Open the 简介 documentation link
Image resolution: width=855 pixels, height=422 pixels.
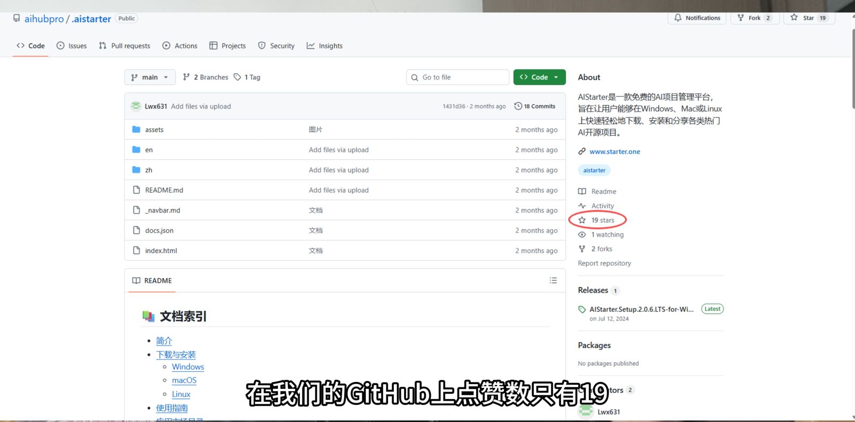tap(164, 341)
